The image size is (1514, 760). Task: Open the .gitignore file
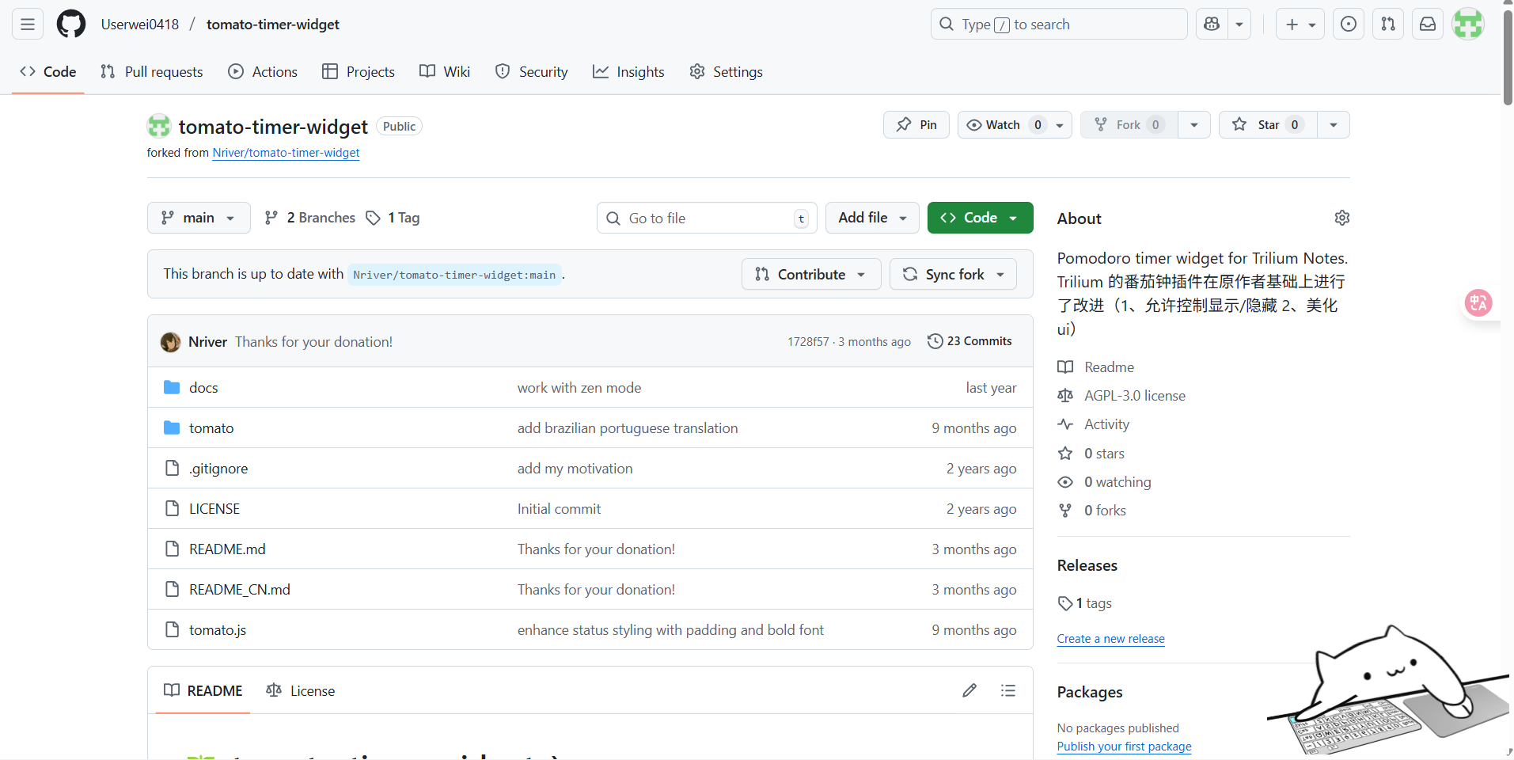click(x=218, y=468)
